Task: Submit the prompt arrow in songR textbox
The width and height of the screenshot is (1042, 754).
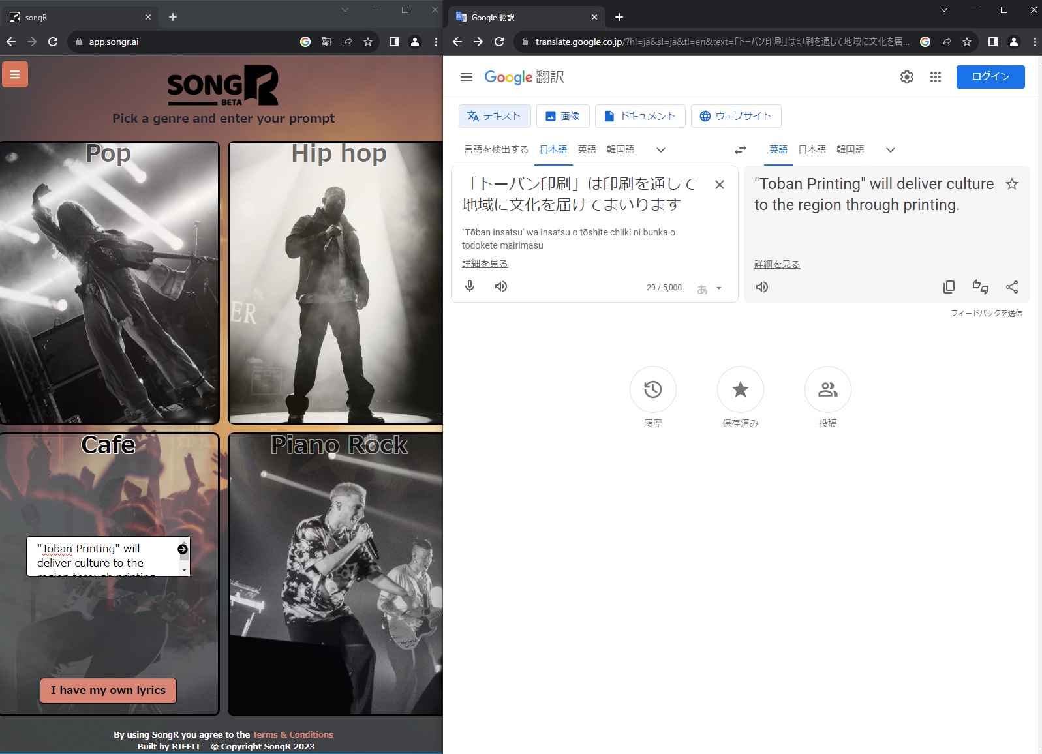Action: click(183, 549)
